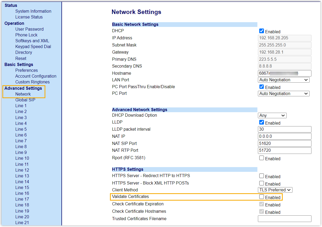Open Account Configuration page
Viewport: 322px width, 227px height.
(36, 76)
